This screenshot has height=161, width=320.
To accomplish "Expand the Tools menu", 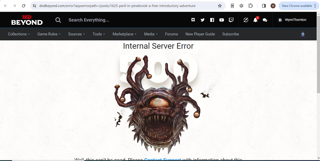I will 99,34.
